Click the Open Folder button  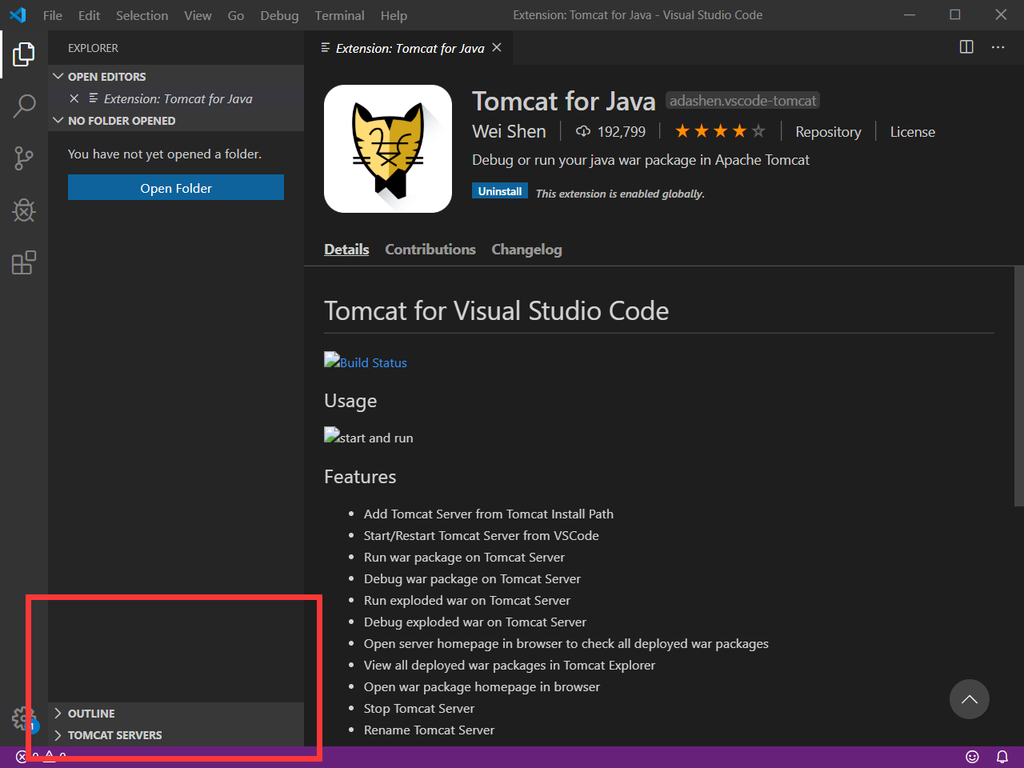[x=175, y=186]
